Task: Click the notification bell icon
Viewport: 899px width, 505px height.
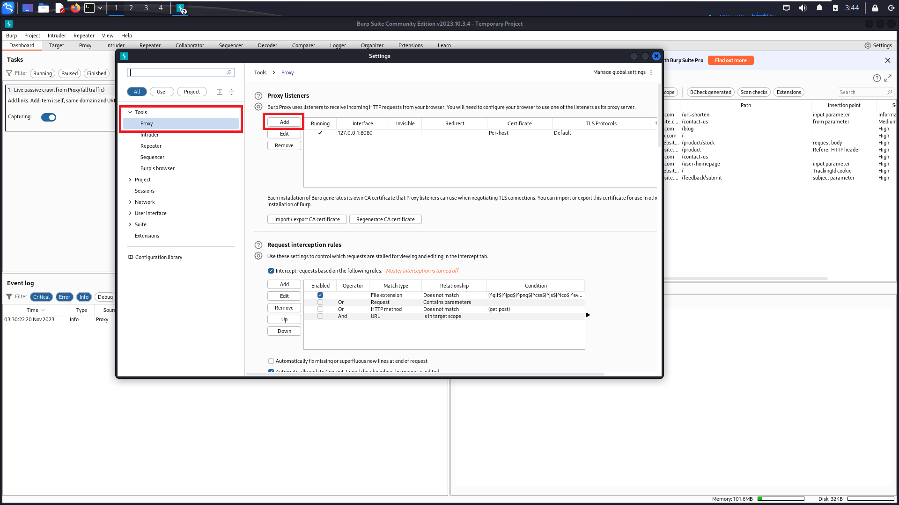Action: [819, 7]
